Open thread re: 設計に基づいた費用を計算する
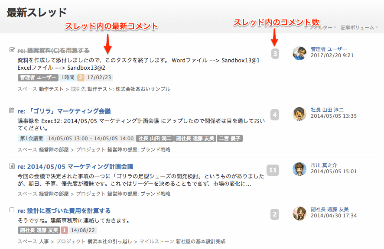This screenshot has width=384, height=249. click(64, 211)
